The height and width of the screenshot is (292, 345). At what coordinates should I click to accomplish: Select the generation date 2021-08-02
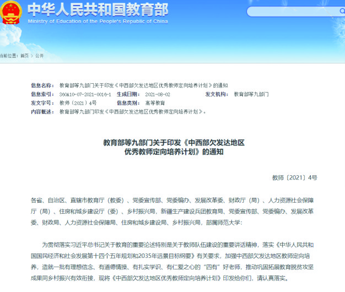tap(158, 94)
